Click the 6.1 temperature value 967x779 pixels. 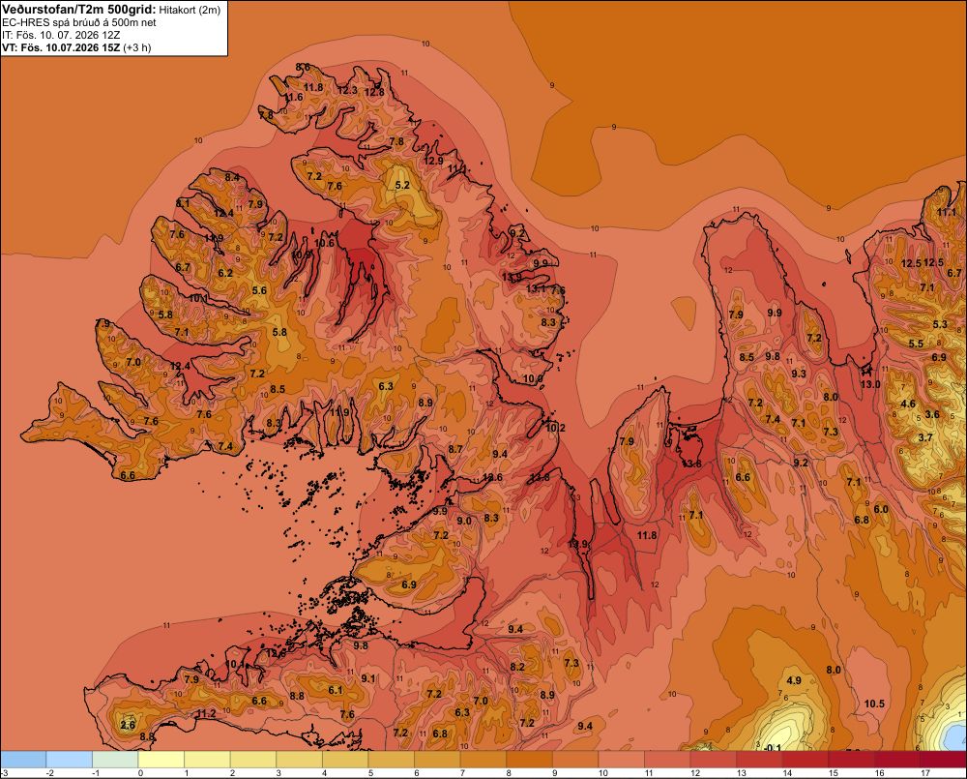tap(335, 690)
